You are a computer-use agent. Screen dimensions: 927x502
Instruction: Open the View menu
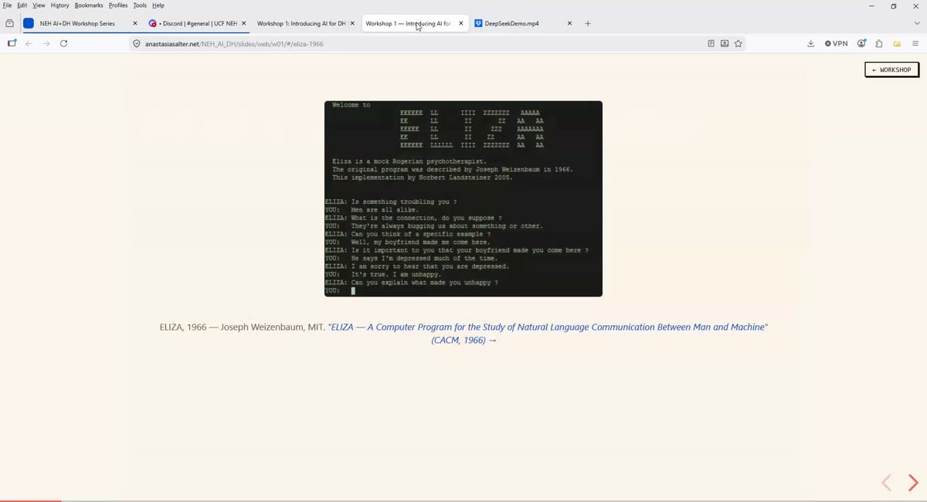tap(39, 5)
